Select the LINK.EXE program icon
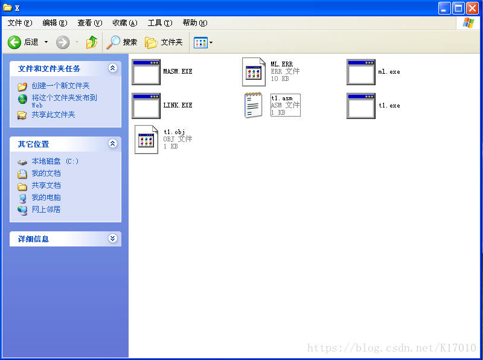483x360 pixels. pos(146,106)
